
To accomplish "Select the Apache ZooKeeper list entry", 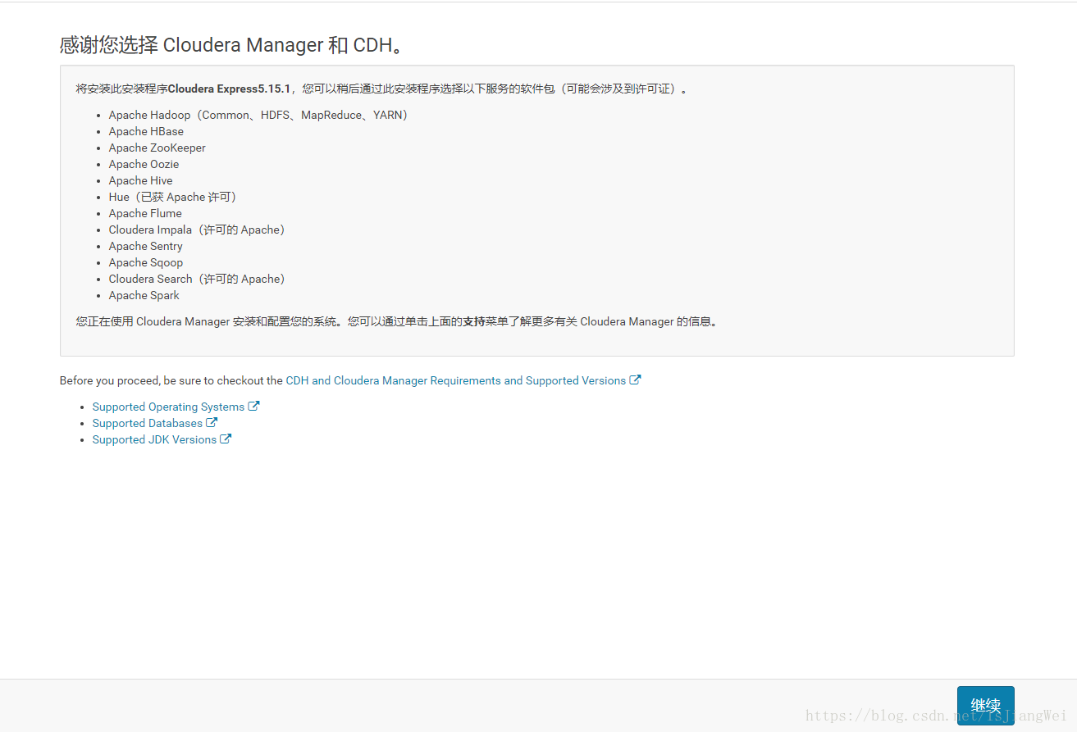I will pos(157,148).
